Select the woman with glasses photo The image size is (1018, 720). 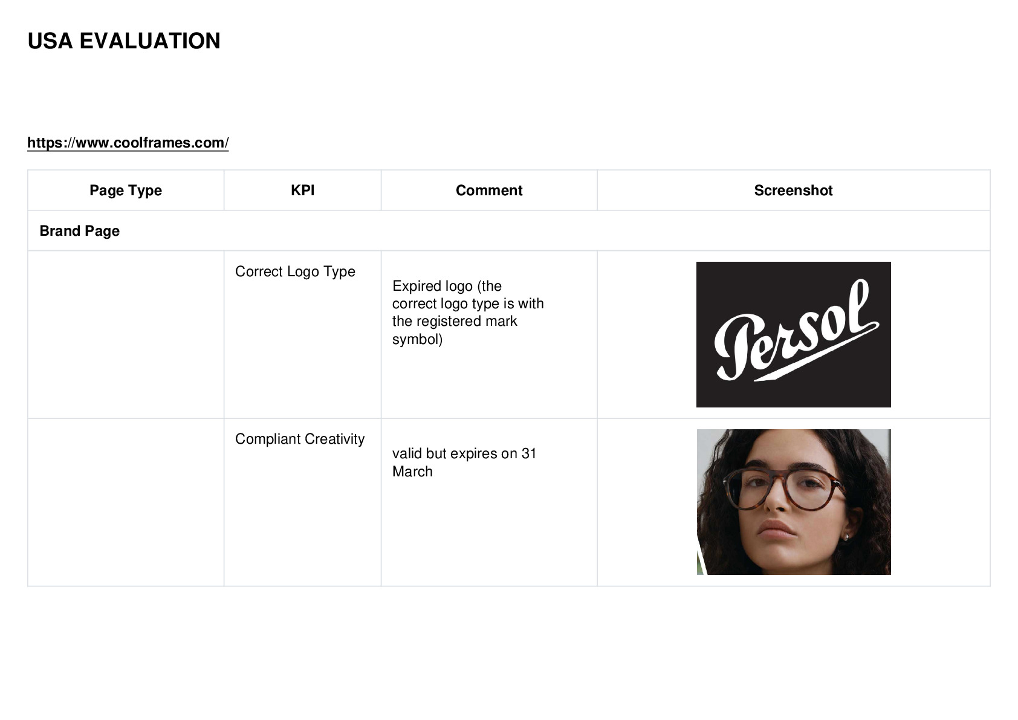click(793, 502)
